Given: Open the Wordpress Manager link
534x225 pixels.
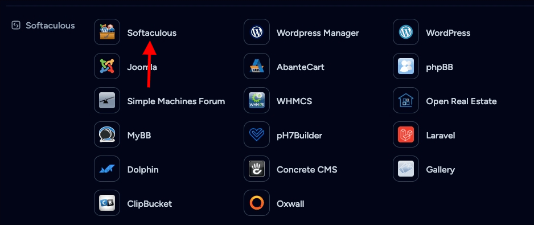Looking at the screenshot, I should pos(318,33).
